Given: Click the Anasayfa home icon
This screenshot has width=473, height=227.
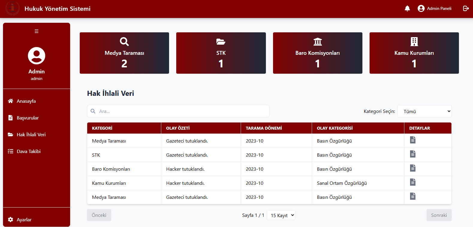Looking at the screenshot, I should click(x=10, y=101).
